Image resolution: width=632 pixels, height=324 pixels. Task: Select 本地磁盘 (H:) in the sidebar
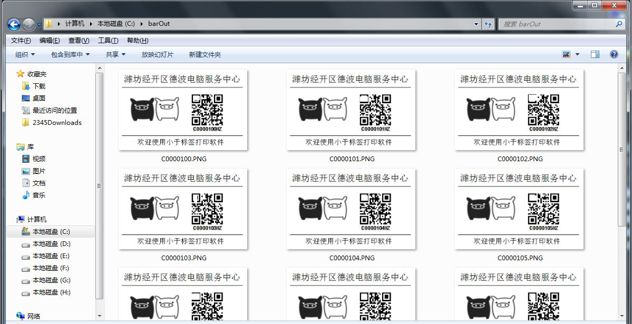[52, 292]
